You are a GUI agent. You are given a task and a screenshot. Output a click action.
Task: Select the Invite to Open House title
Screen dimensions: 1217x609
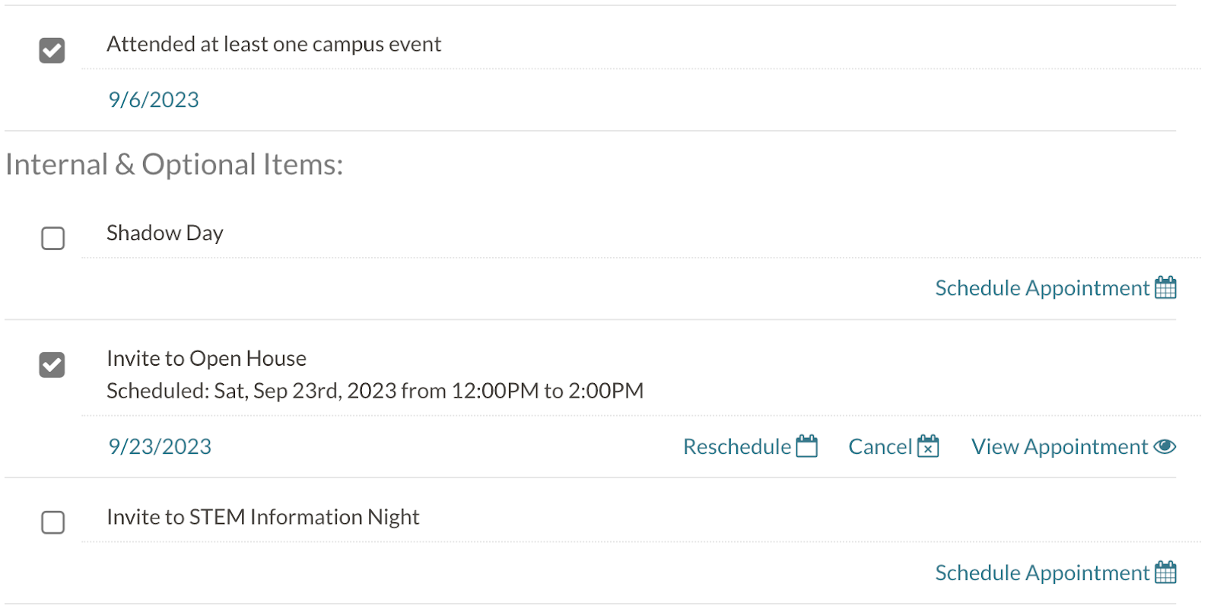(x=207, y=358)
